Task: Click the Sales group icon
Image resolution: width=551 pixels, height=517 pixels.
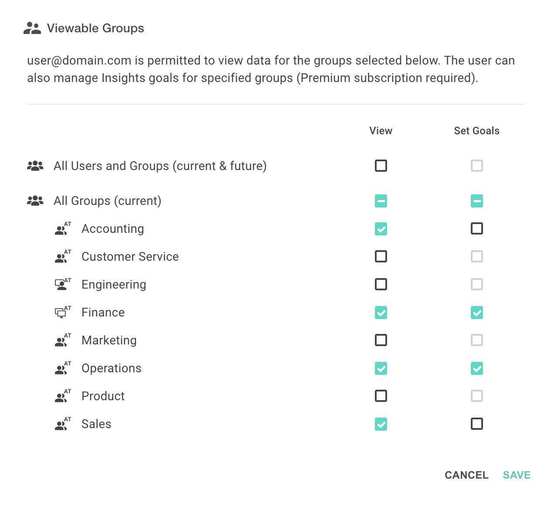Action: [x=63, y=424]
